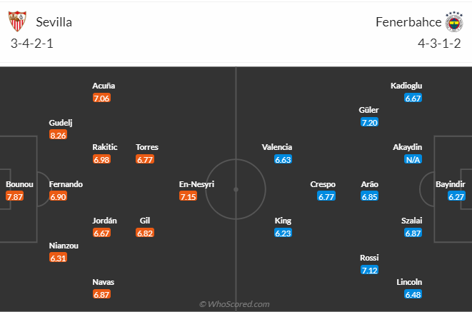Click player Navas's name label
Screen dimensions: 472x312
[104, 282]
